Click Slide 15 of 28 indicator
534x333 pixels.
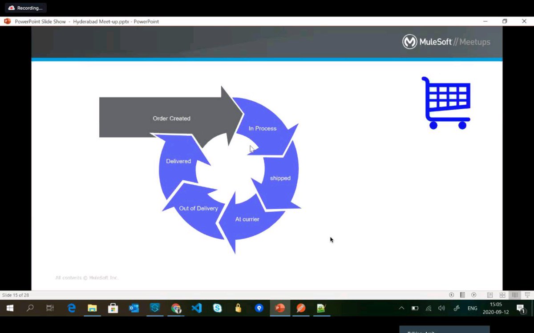pos(16,295)
